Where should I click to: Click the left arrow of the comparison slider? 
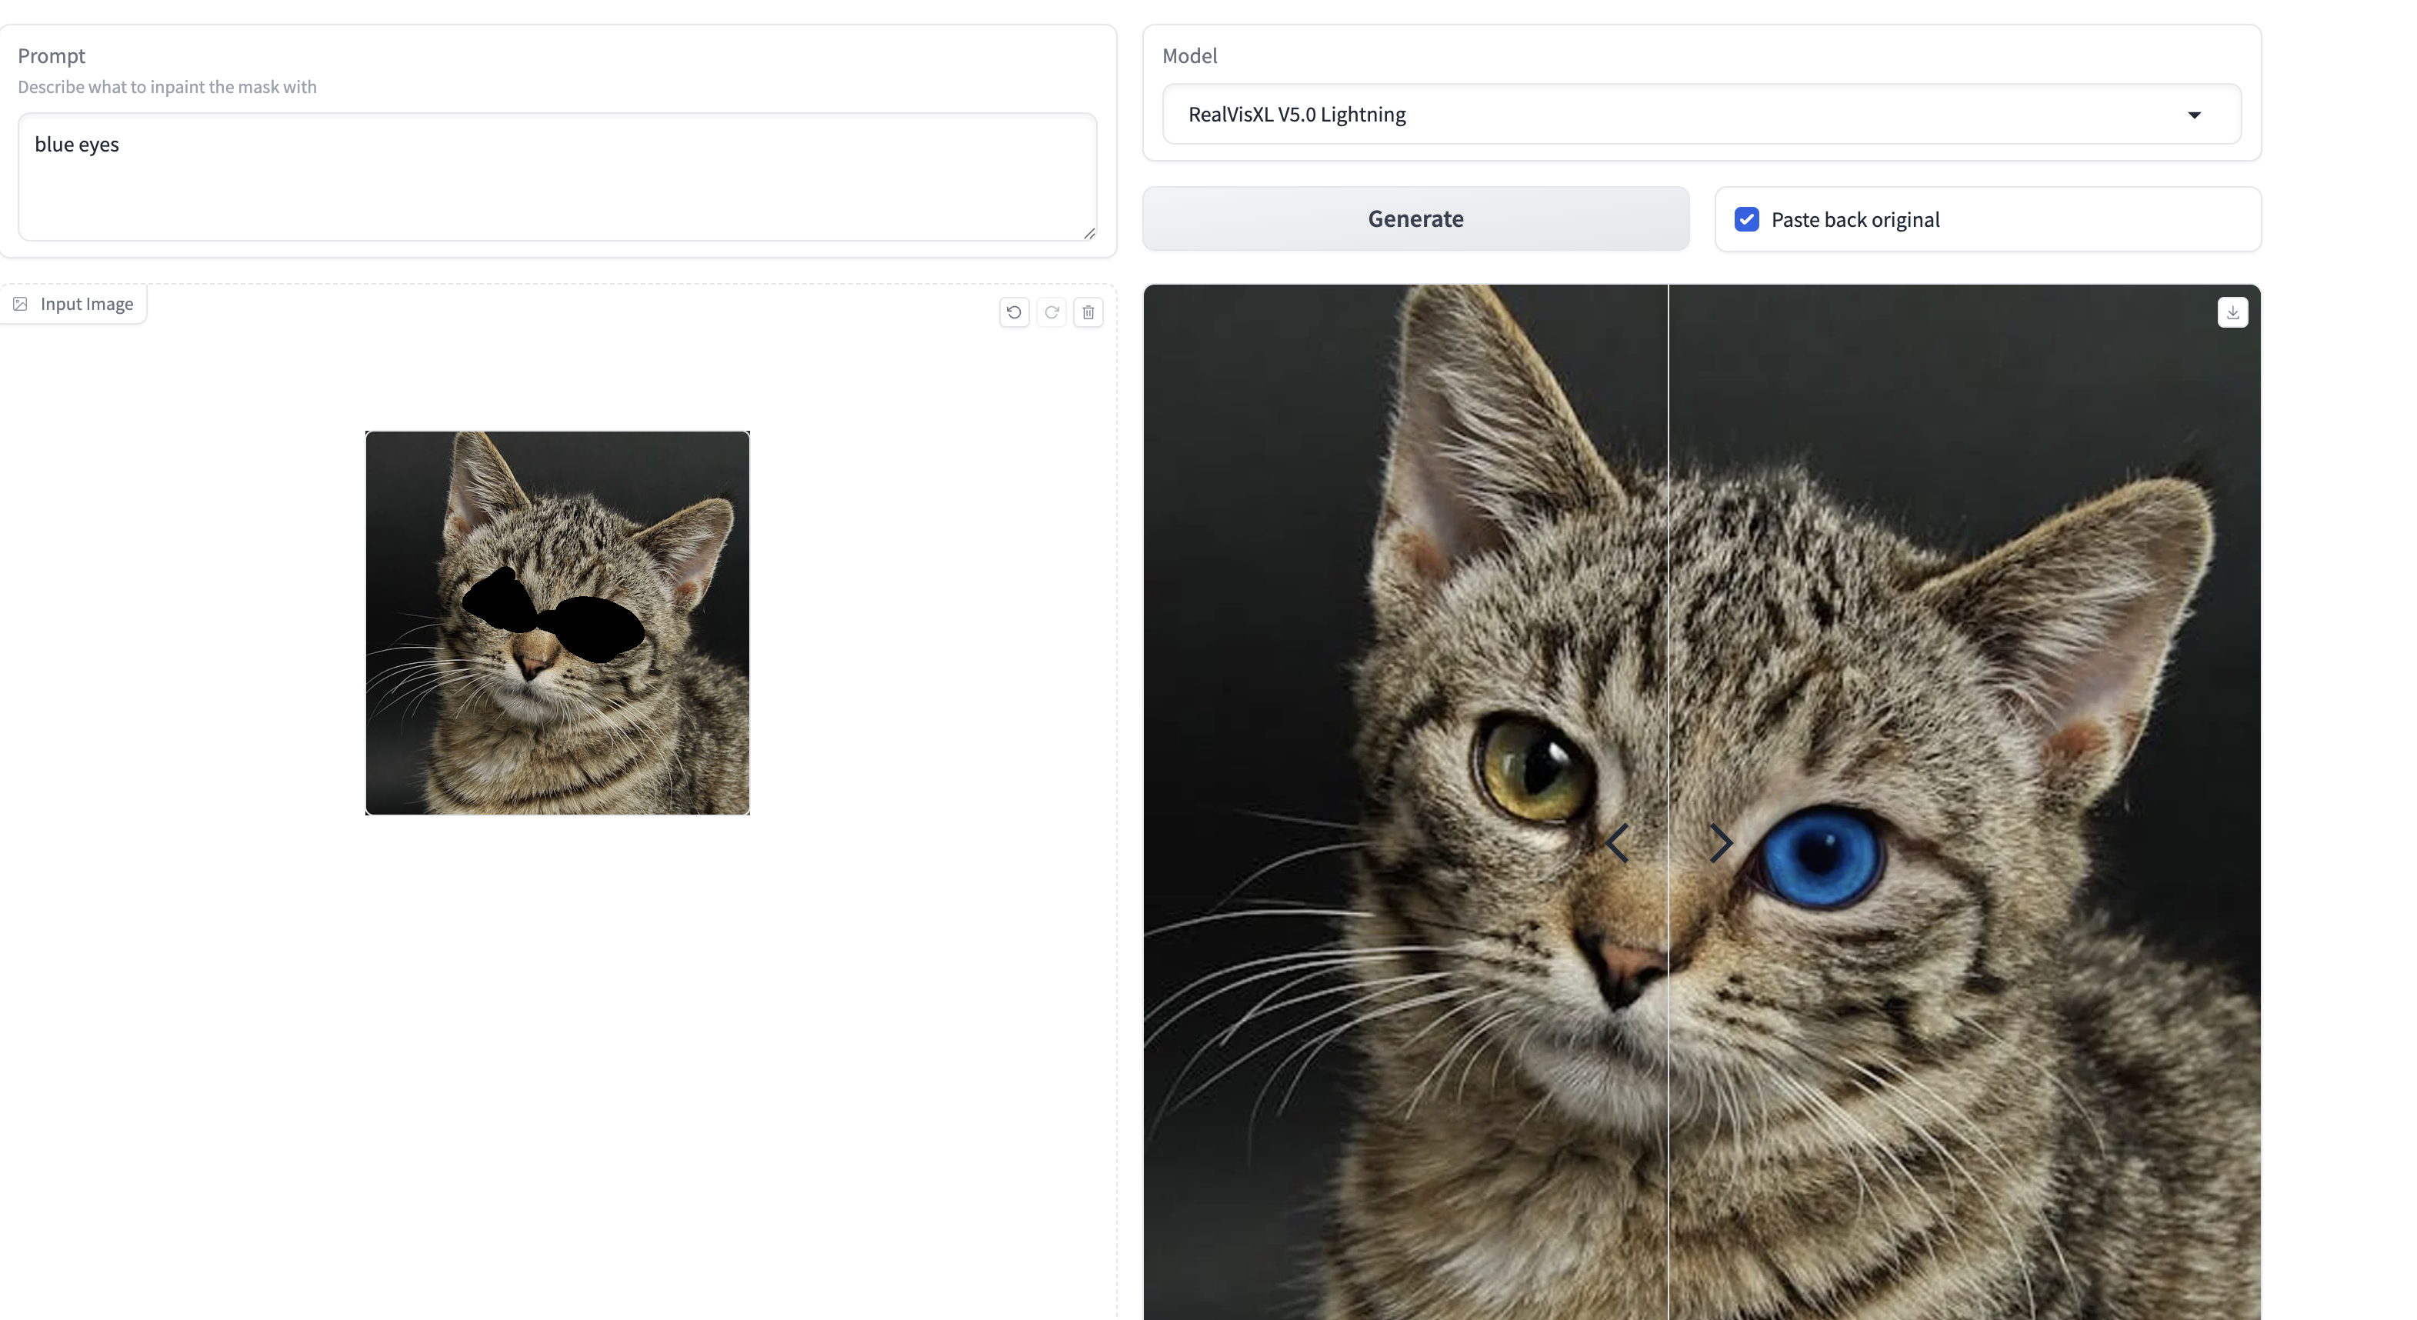(1617, 843)
